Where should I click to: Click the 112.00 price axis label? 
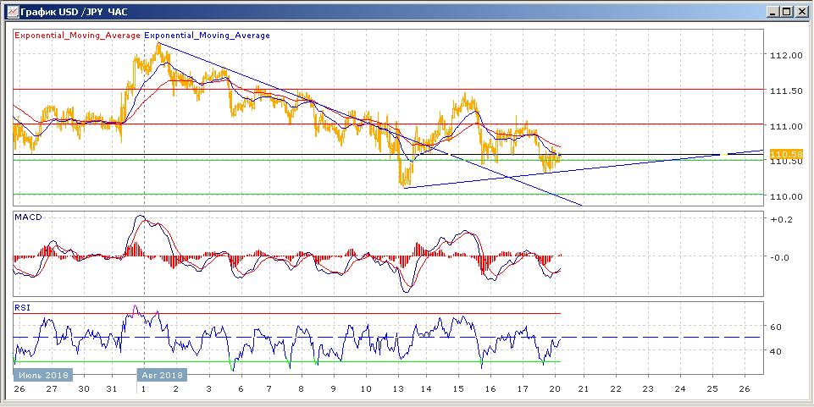pos(785,55)
